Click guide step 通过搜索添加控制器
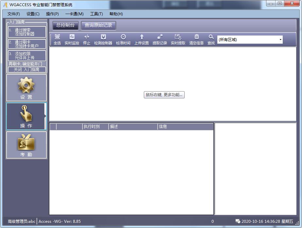This screenshot has height=228, width=302. pos(27,32)
